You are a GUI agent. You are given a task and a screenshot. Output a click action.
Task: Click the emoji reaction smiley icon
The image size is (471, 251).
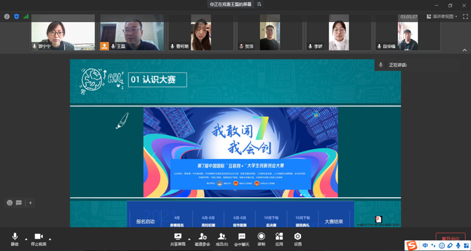10,203
